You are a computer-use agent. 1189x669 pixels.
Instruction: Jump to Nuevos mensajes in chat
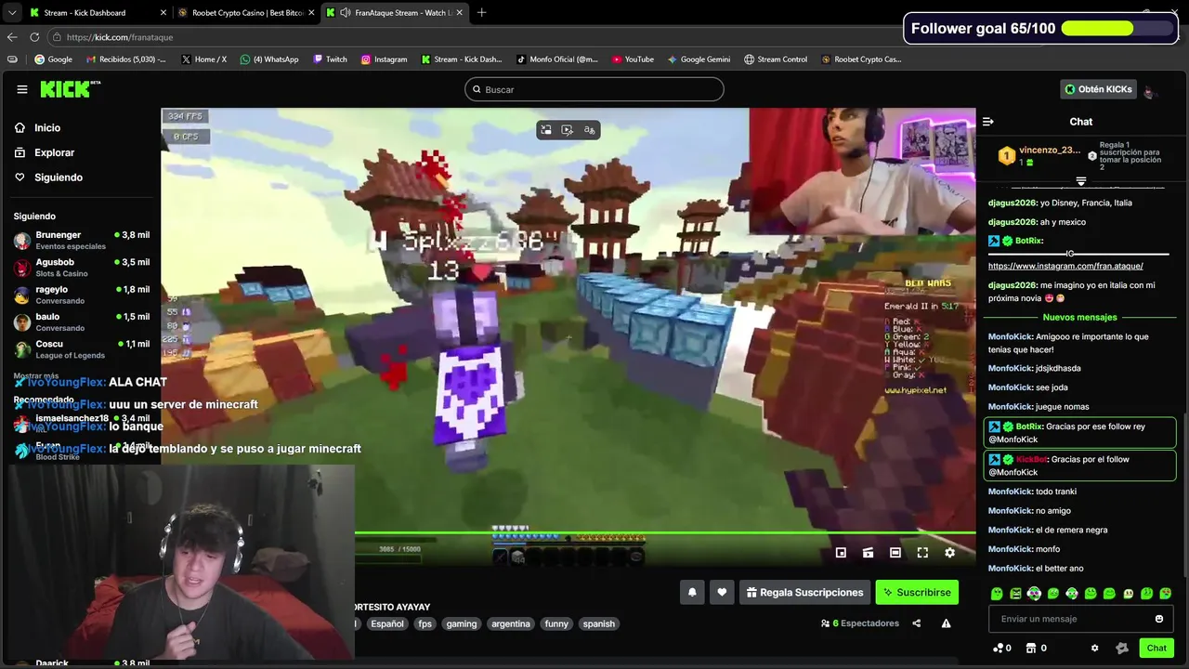1079,318
